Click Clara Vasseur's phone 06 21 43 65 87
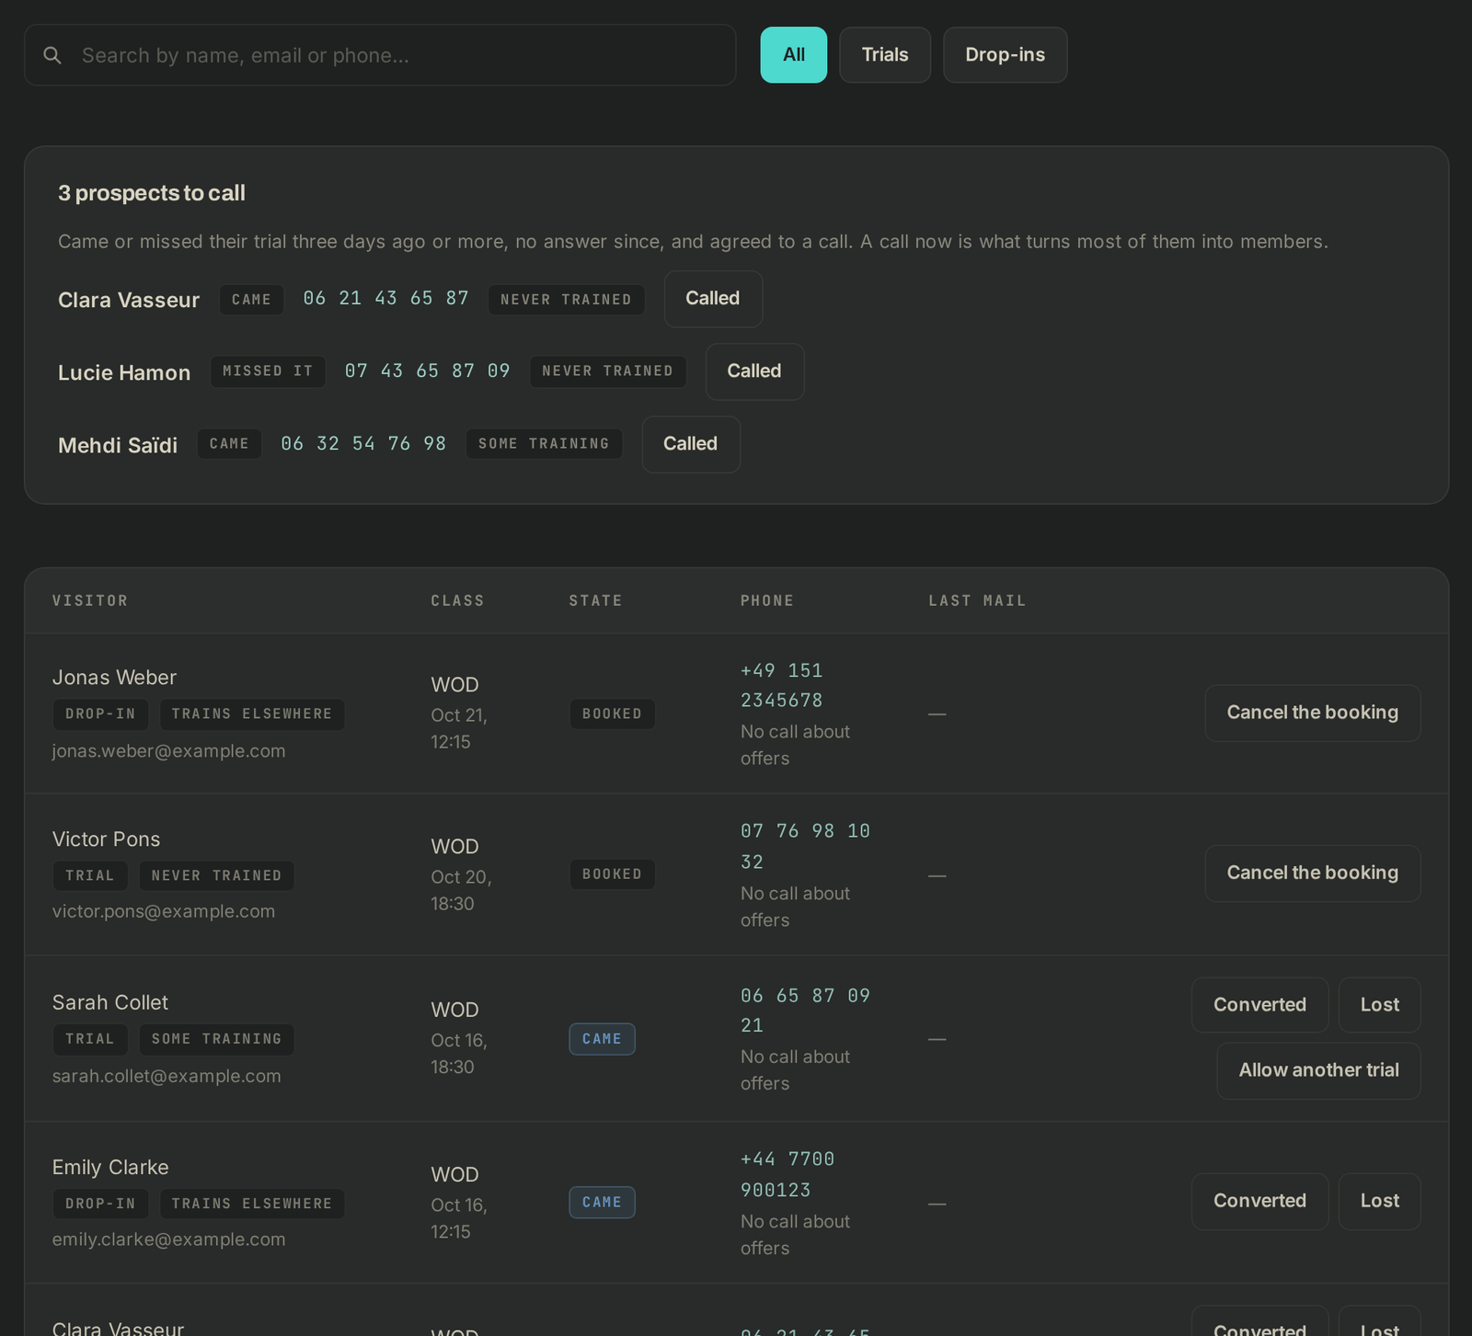Viewport: 1472px width, 1336px height. click(386, 298)
